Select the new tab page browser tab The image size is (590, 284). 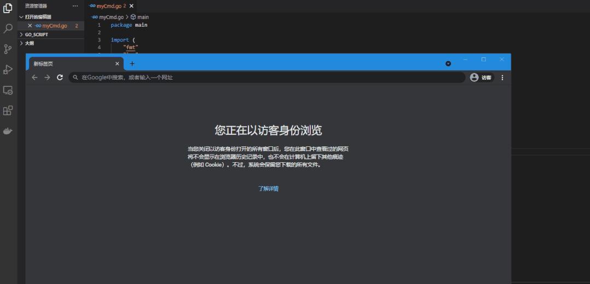(x=76, y=64)
